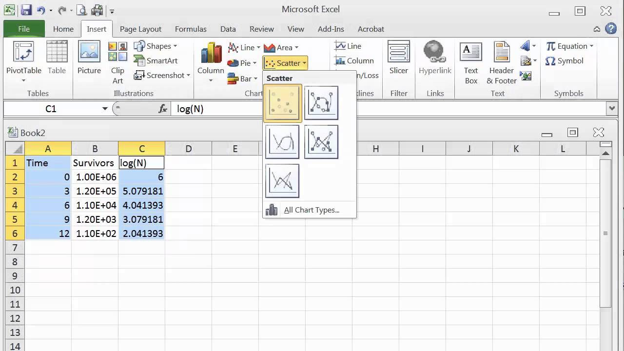Click the vertical scrollbar of Book2
The height and width of the screenshot is (351, 624).
coord(605,234)
